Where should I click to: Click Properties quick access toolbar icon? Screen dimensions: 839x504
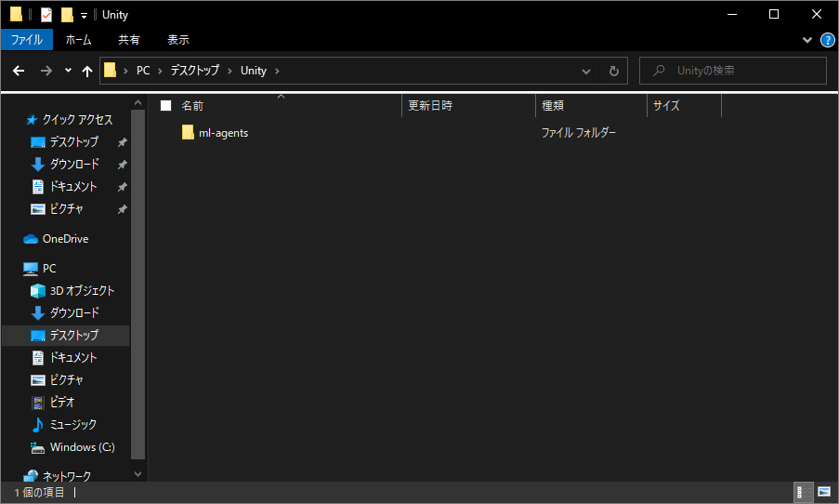point(46,15)
